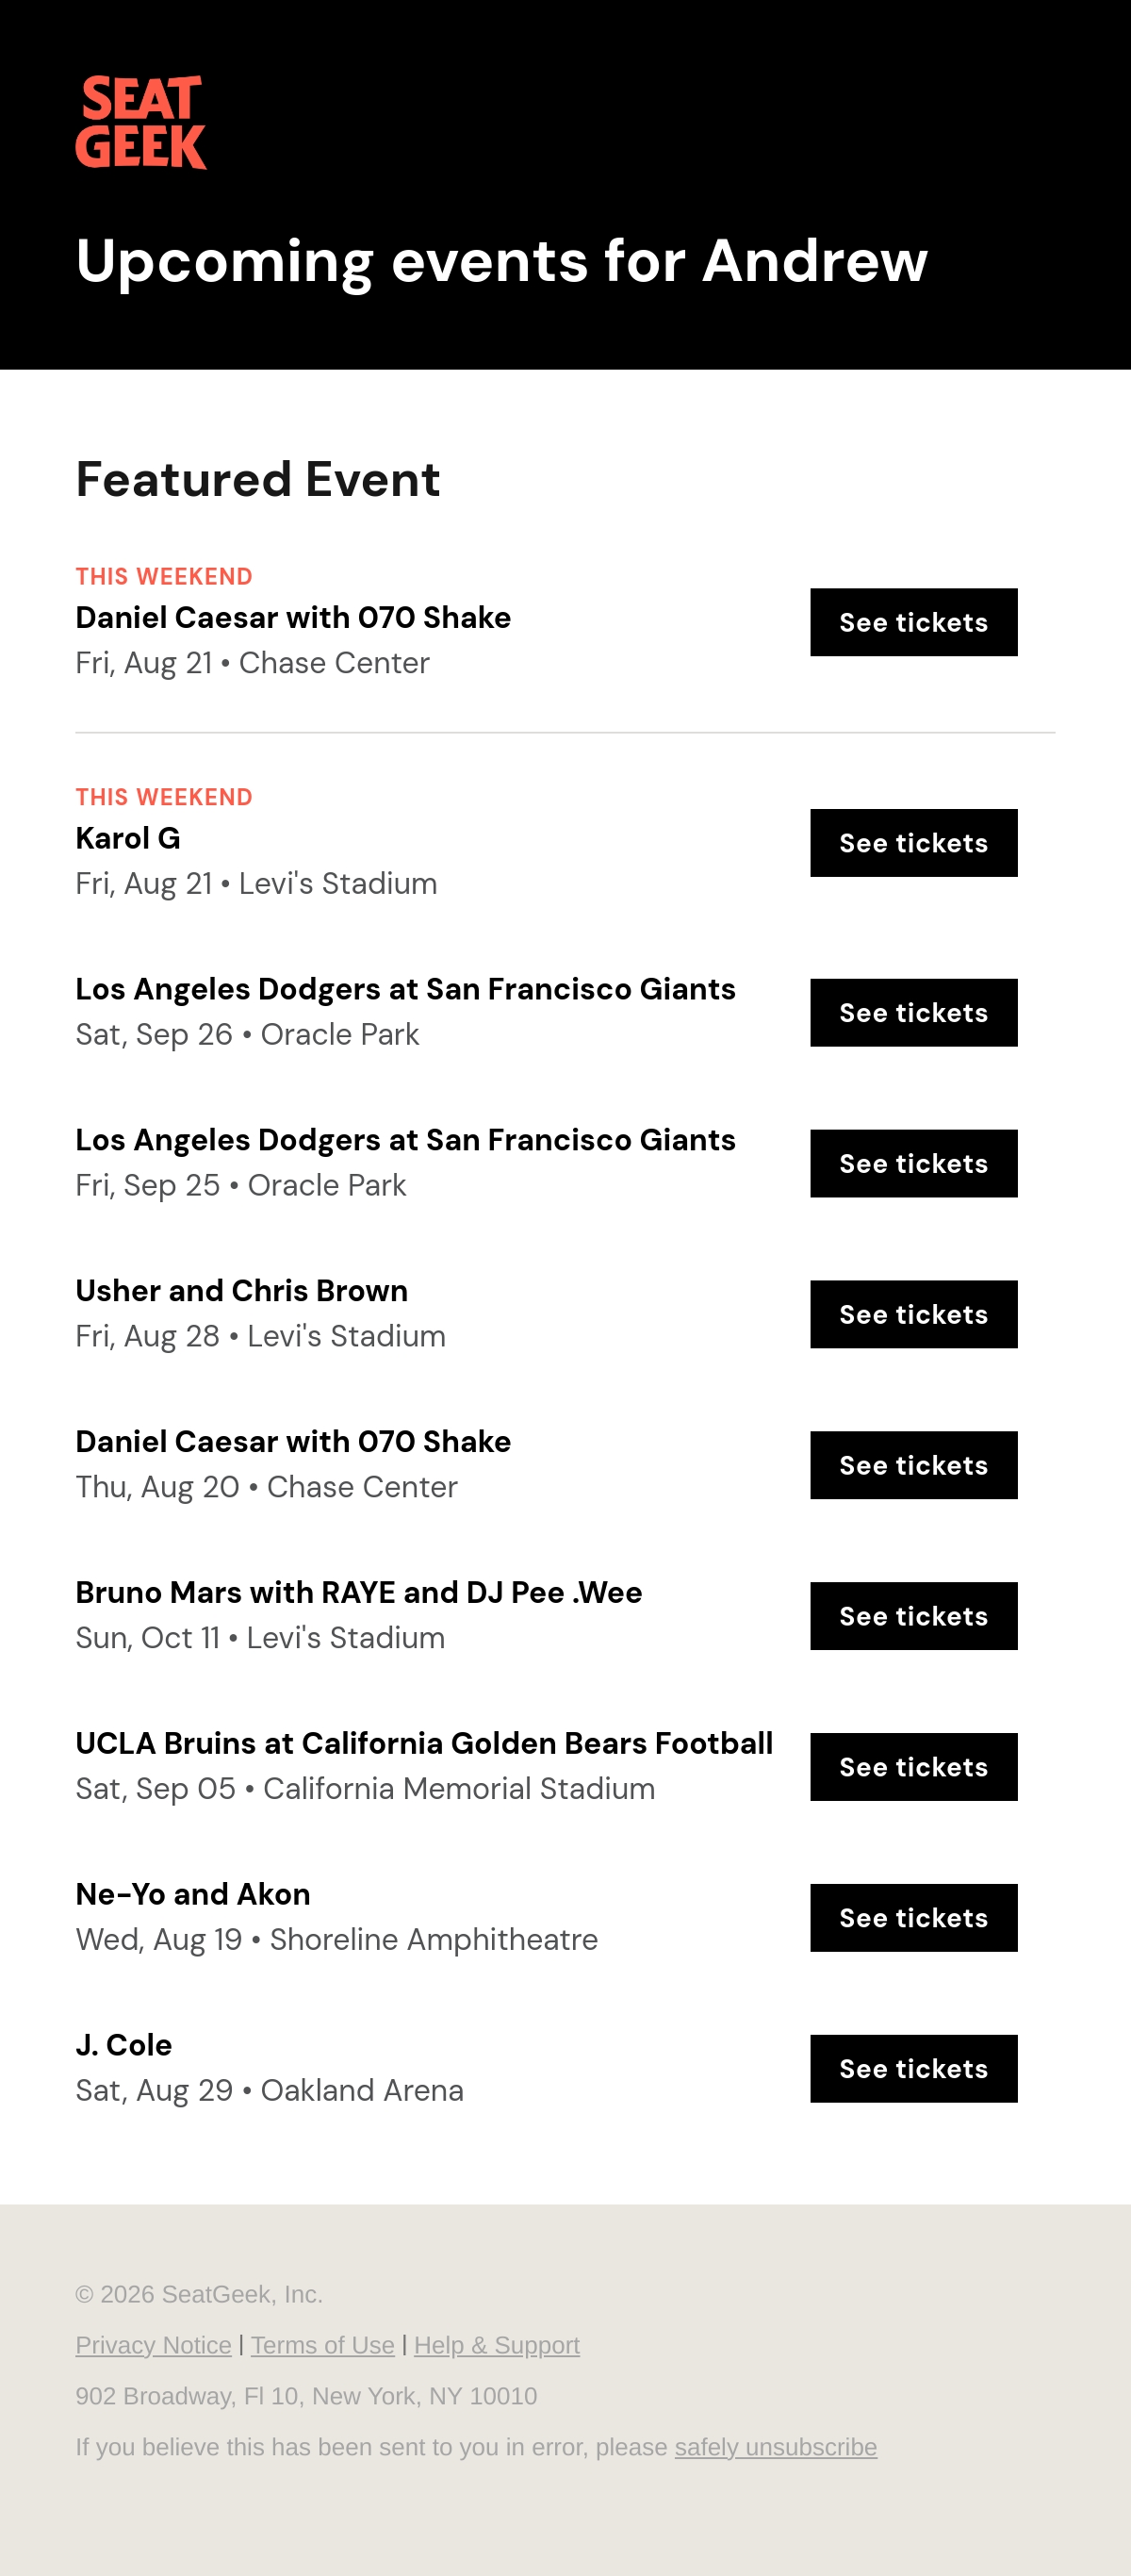
Task: See tickets for Bruno Mars at Levi's Stadium
Action: 913,1616
